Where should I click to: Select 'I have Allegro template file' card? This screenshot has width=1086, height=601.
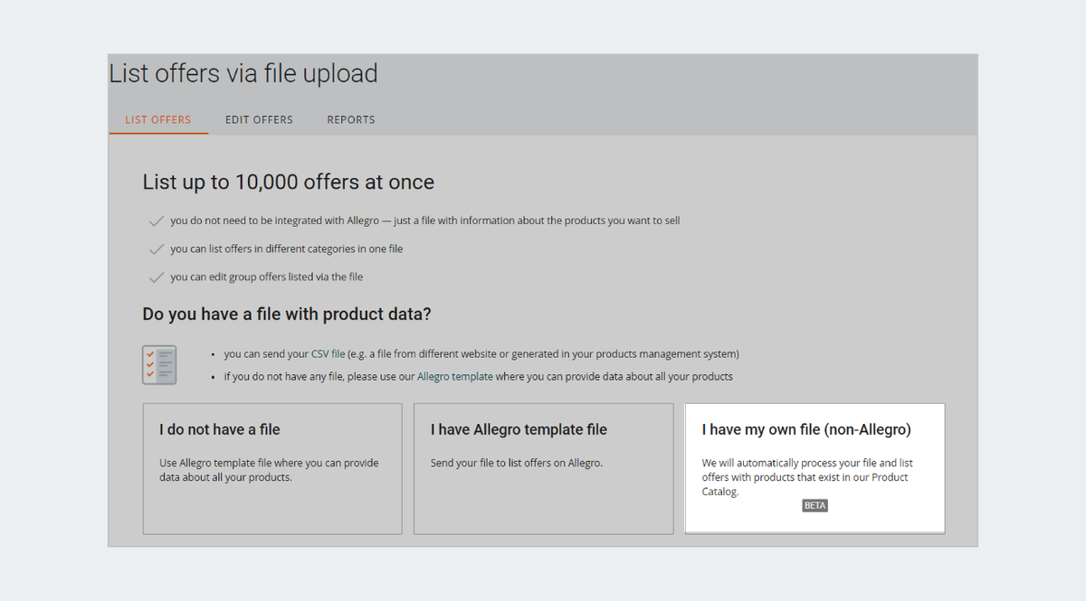click(x=543, y=468)
